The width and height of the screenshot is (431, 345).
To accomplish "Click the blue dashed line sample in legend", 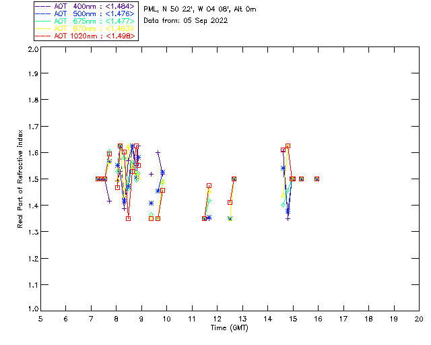I will [43, 13].
